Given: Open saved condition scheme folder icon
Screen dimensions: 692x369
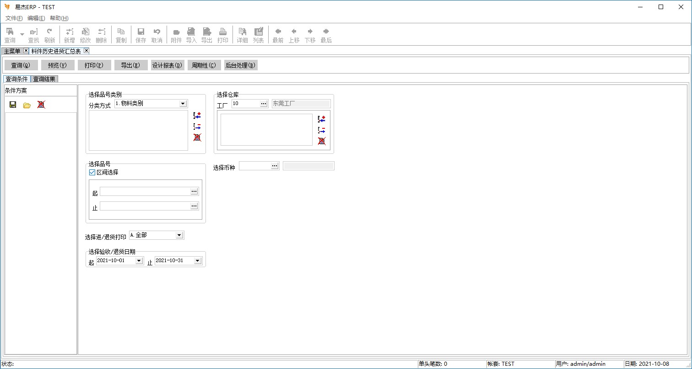Looking at the screenshot, I should 27,105.
